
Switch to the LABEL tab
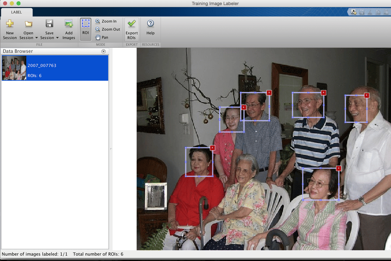click(17, 12)
